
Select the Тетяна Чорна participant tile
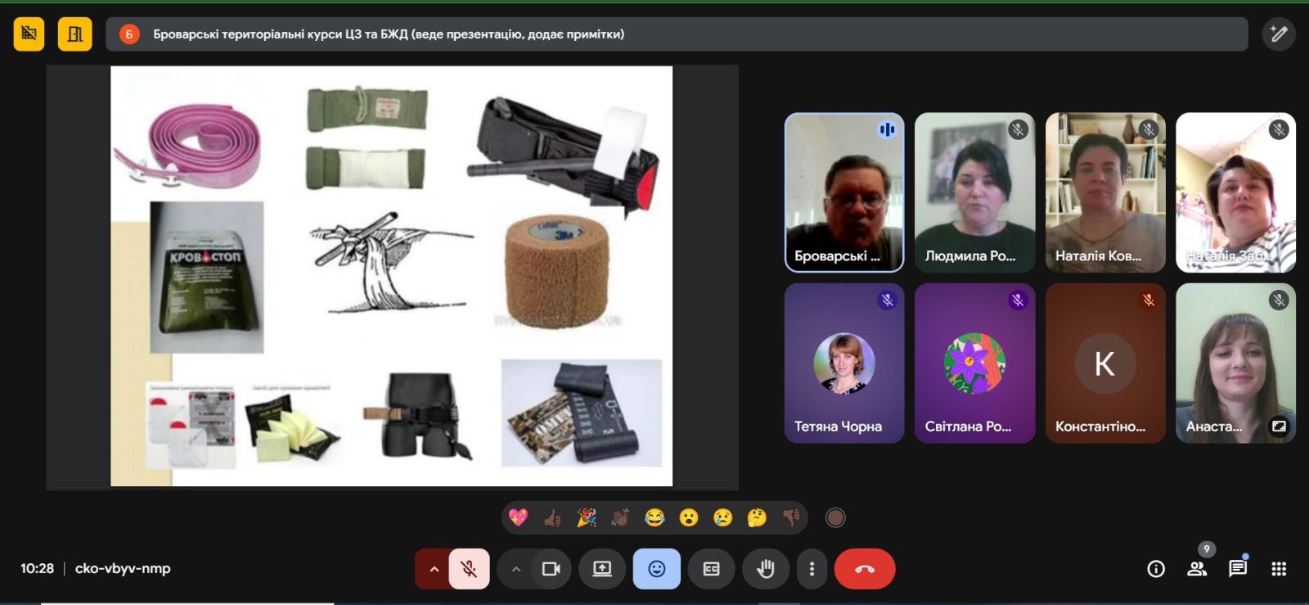click(844, 363)
